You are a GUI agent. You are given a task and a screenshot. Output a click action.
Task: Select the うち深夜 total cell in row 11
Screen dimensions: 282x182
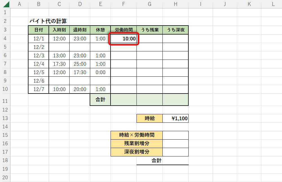[x=175, y=100]
